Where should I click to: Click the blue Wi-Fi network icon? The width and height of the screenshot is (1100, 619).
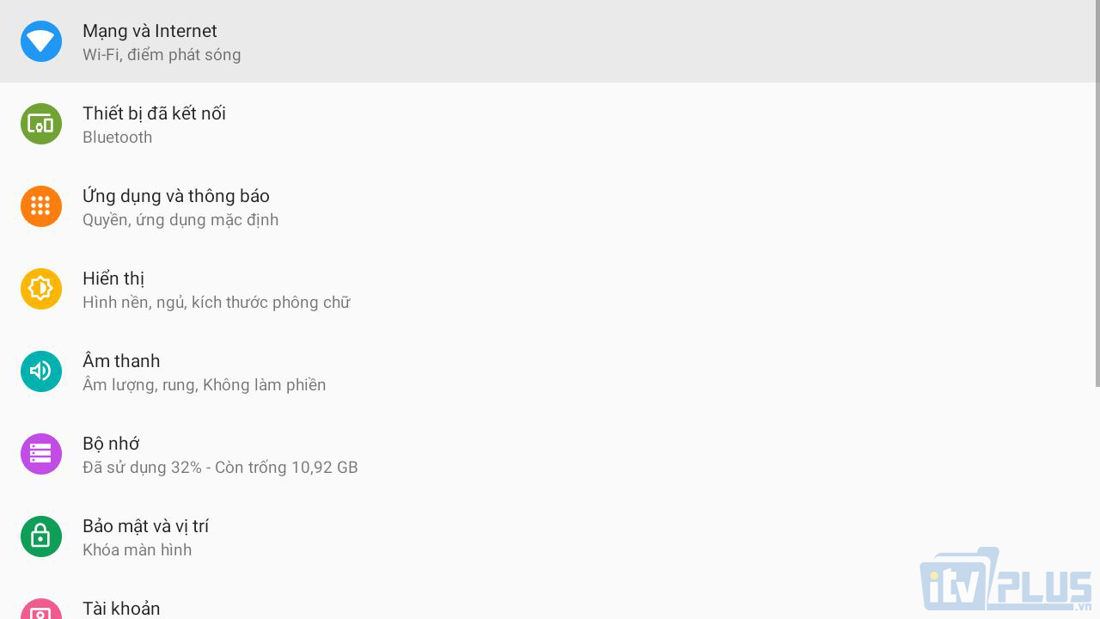pos(41,41)
